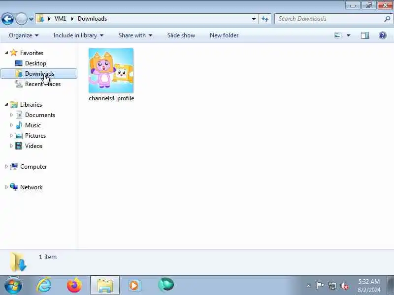Click the channels4_profile file name
Image resolution: width=394 pixels, height=295 pixels.
[111, 98]
